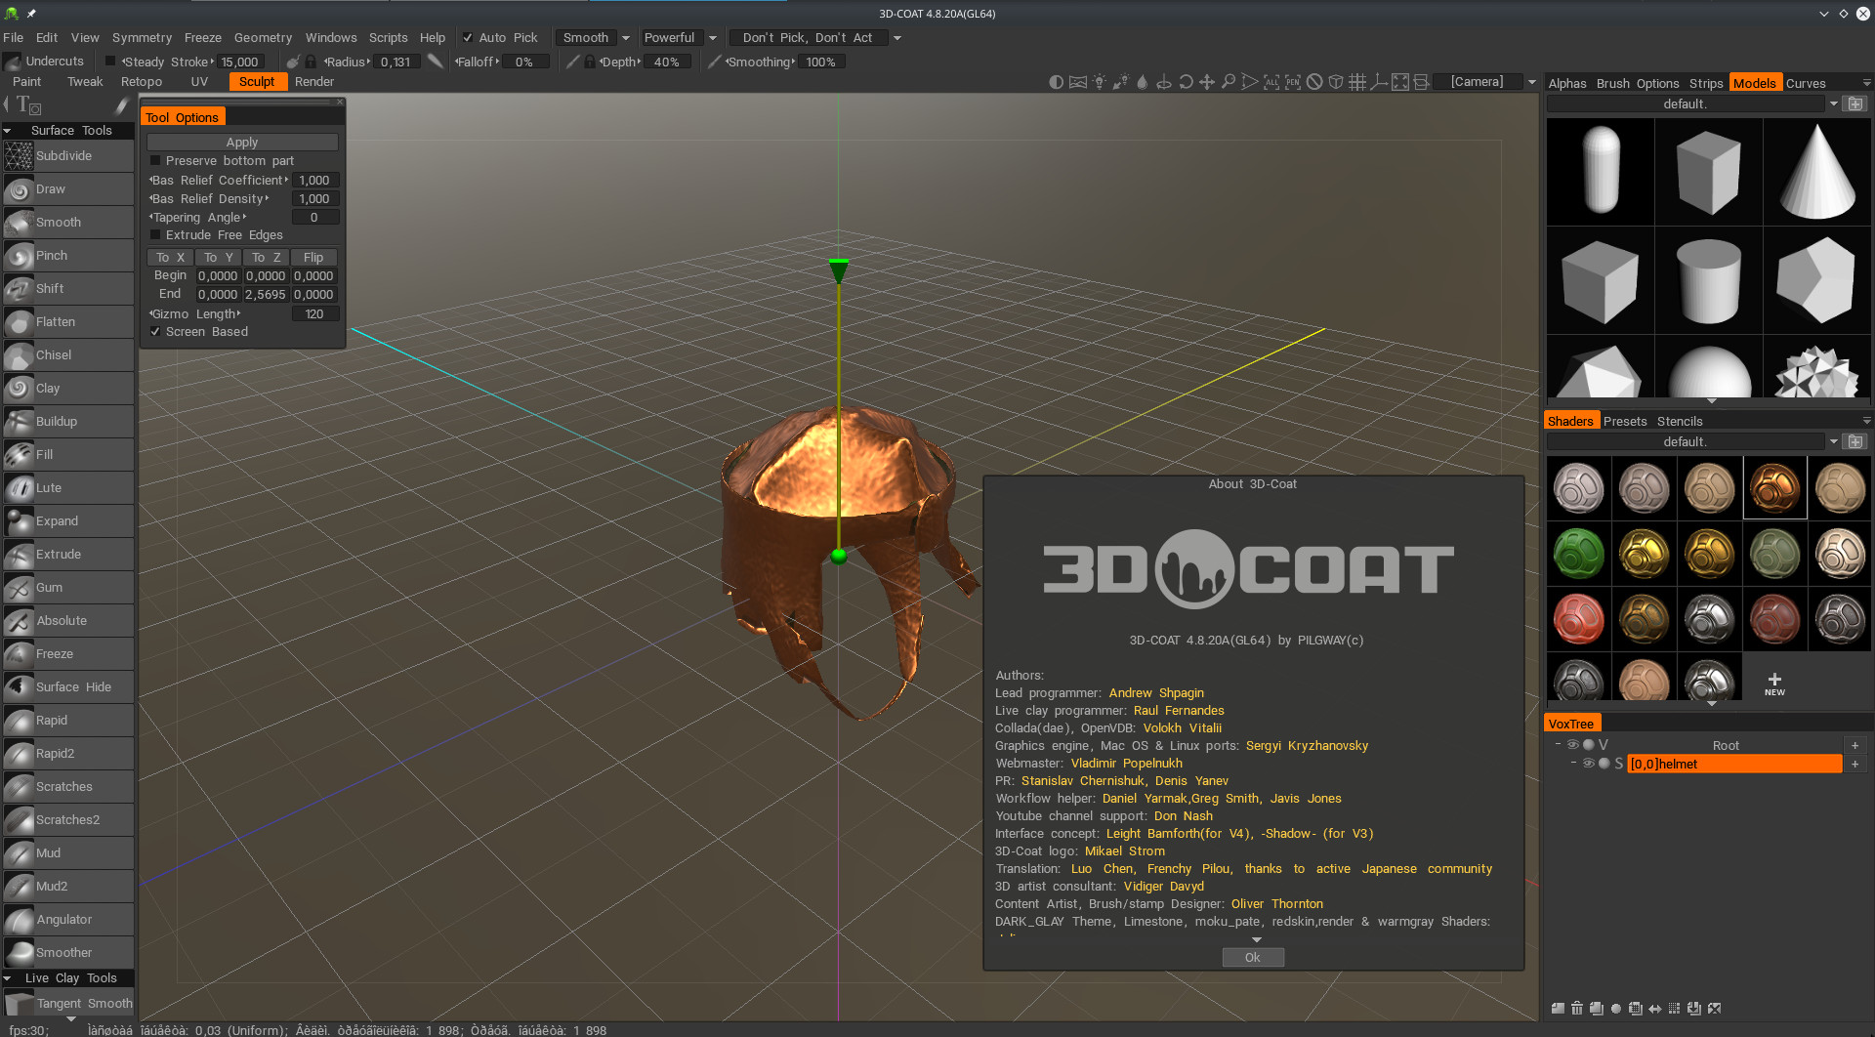Toggle visibility eye of helmet layer
Screen dimensions: 1875x1037
pos(1589,764)
